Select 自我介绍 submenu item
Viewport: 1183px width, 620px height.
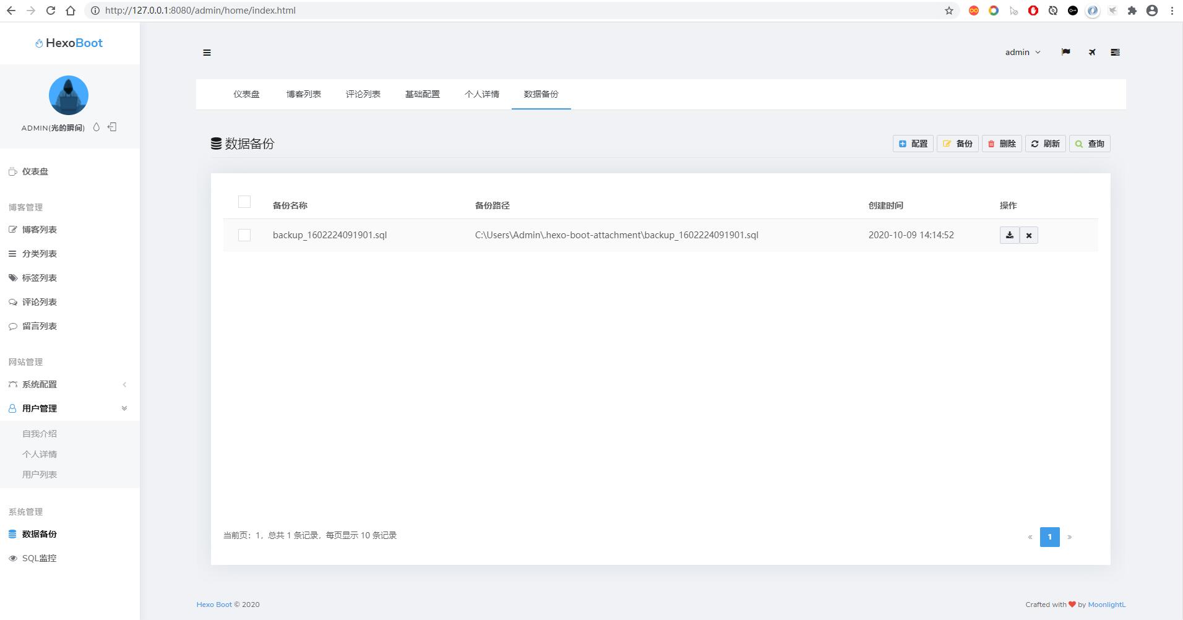40,434
